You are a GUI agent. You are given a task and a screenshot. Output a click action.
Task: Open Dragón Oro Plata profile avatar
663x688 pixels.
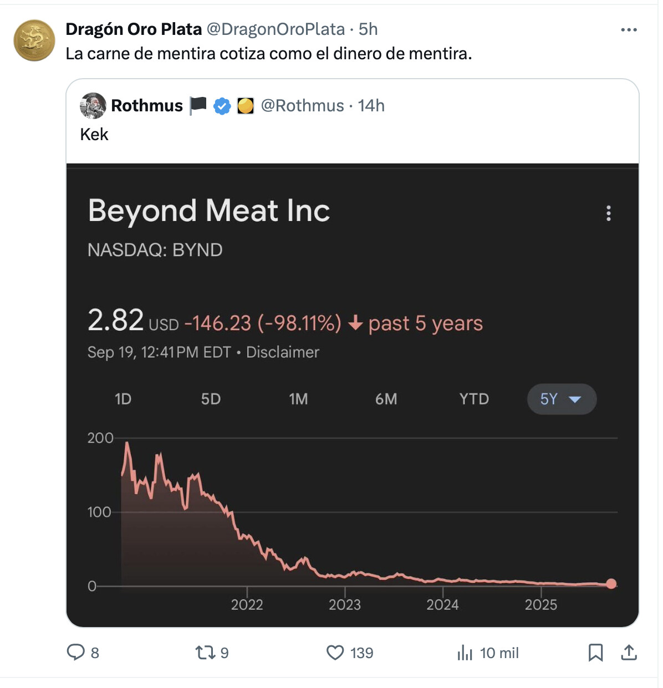coord(34,40)
